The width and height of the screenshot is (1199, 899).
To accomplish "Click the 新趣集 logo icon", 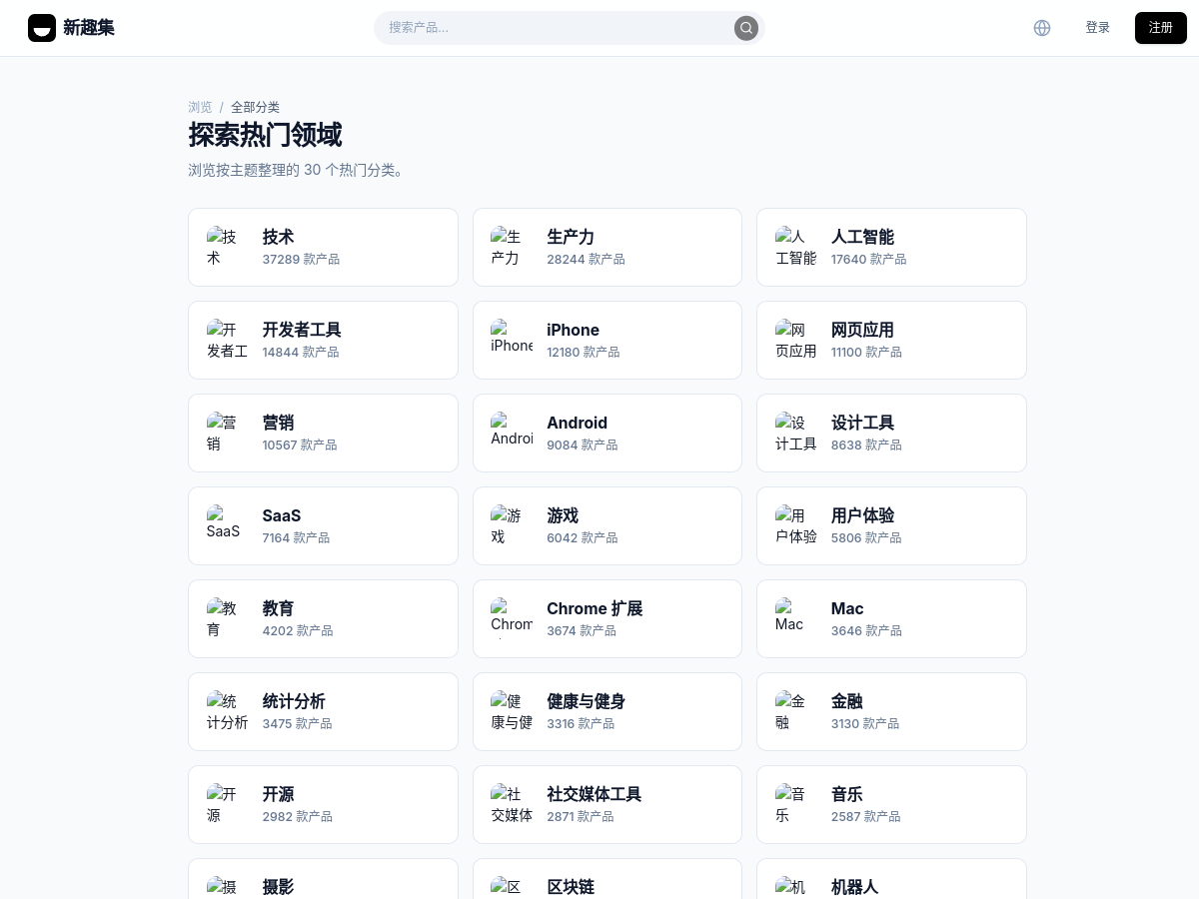I will click(x=42, y=28).
